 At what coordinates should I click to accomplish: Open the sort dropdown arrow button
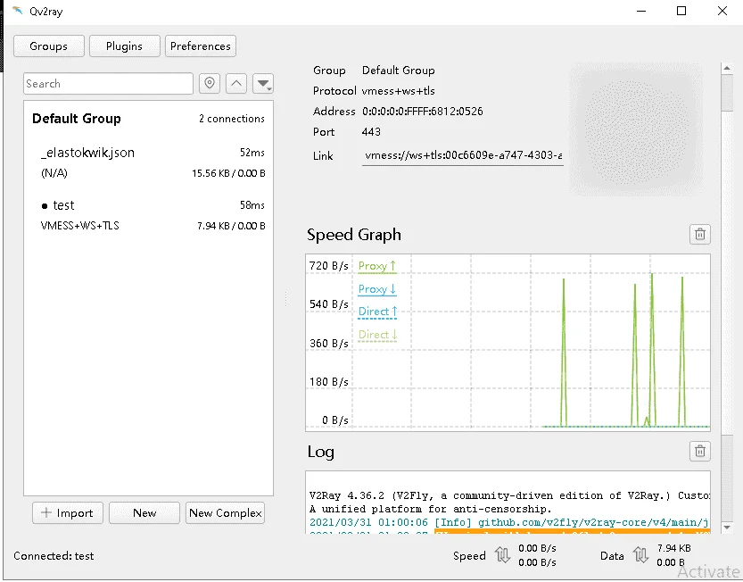[x=263, y=84]
